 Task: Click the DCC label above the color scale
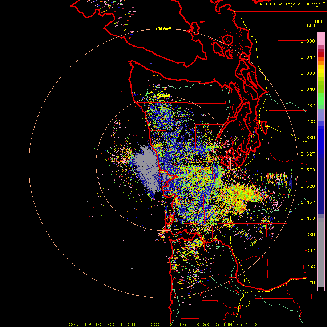pyautogui.click(x=319, y=22)
